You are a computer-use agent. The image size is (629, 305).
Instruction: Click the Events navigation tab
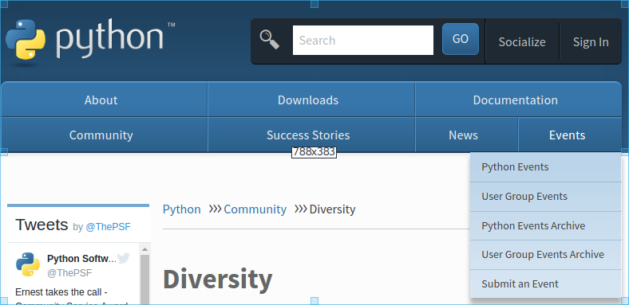570,135
